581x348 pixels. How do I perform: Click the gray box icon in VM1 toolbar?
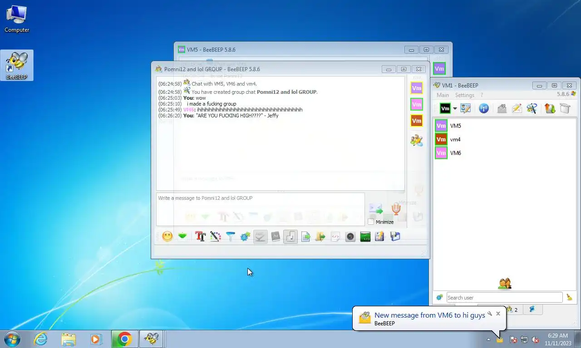pyautogui.click(x=565, y=108)
